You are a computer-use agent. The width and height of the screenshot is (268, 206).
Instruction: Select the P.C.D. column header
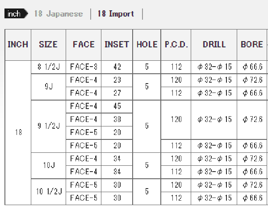(176, 45)
